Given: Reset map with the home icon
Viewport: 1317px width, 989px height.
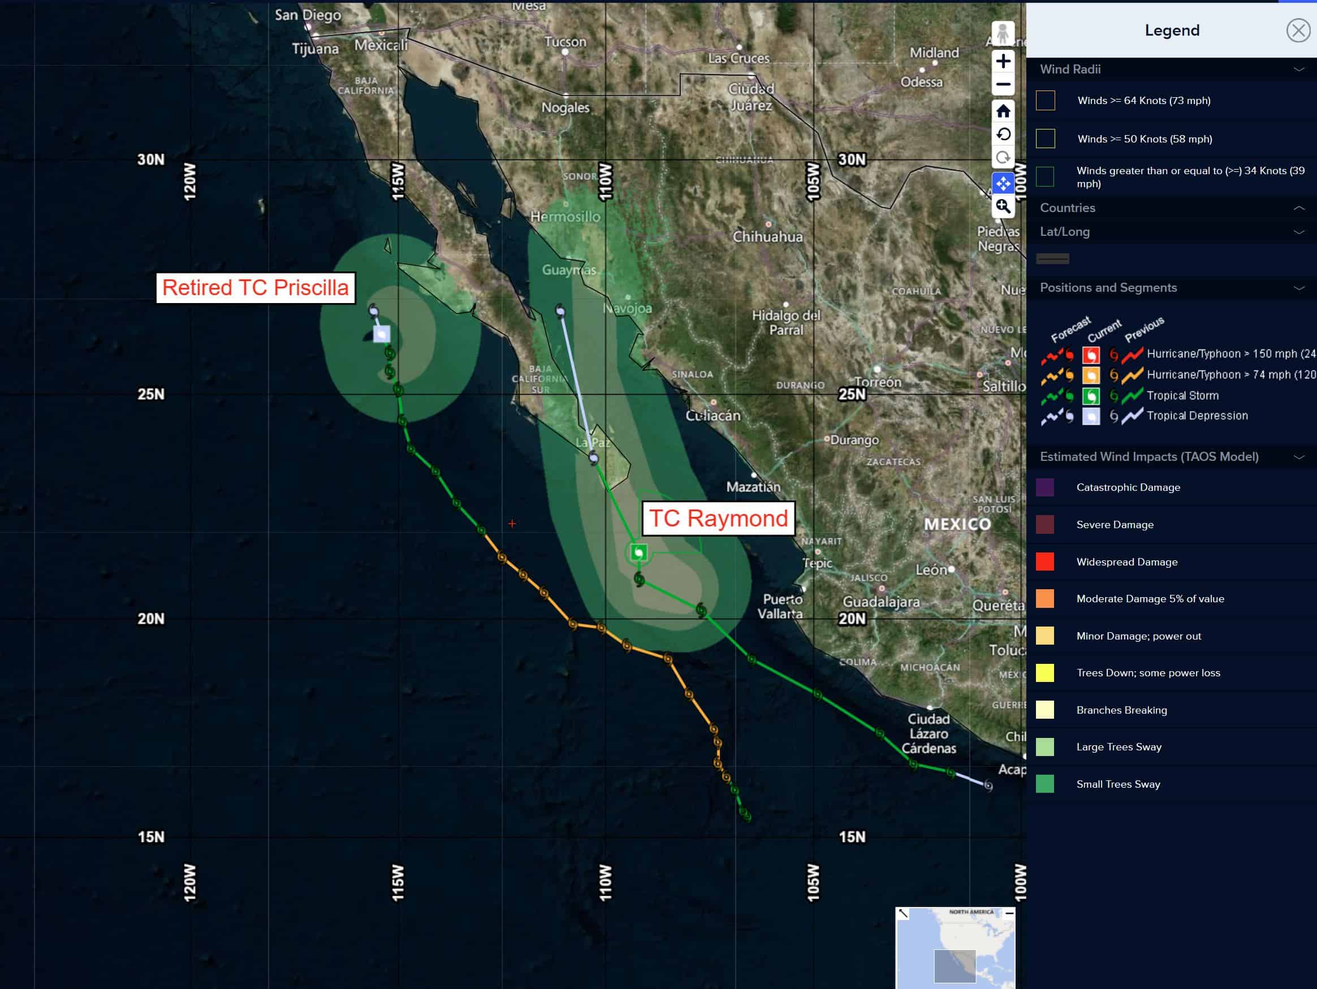Looking at the screenshot, I should coord(1003,111).
